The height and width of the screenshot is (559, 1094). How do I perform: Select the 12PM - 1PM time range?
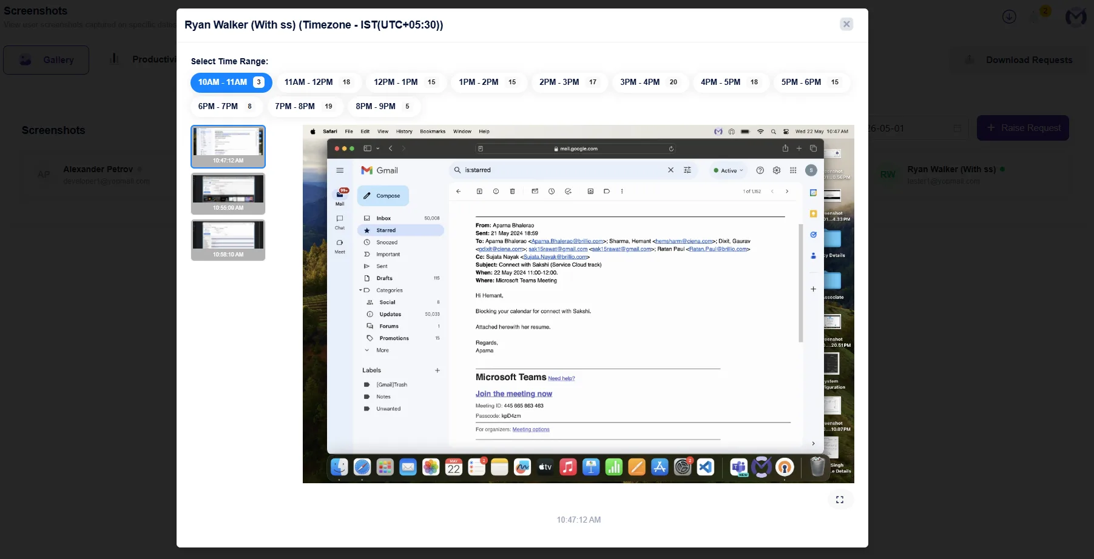tap(405, 82)
